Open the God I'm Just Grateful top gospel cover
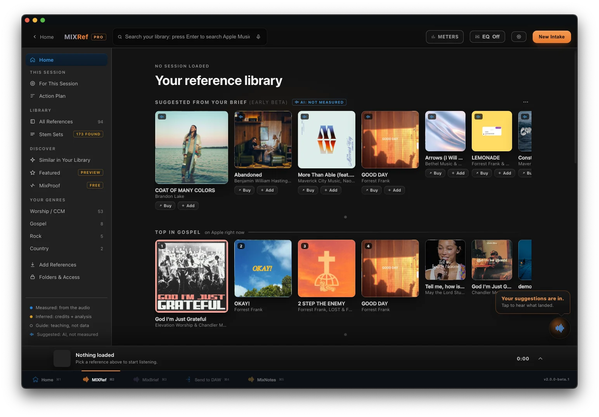Screen dimensions: 599x417 pos(192,276)
